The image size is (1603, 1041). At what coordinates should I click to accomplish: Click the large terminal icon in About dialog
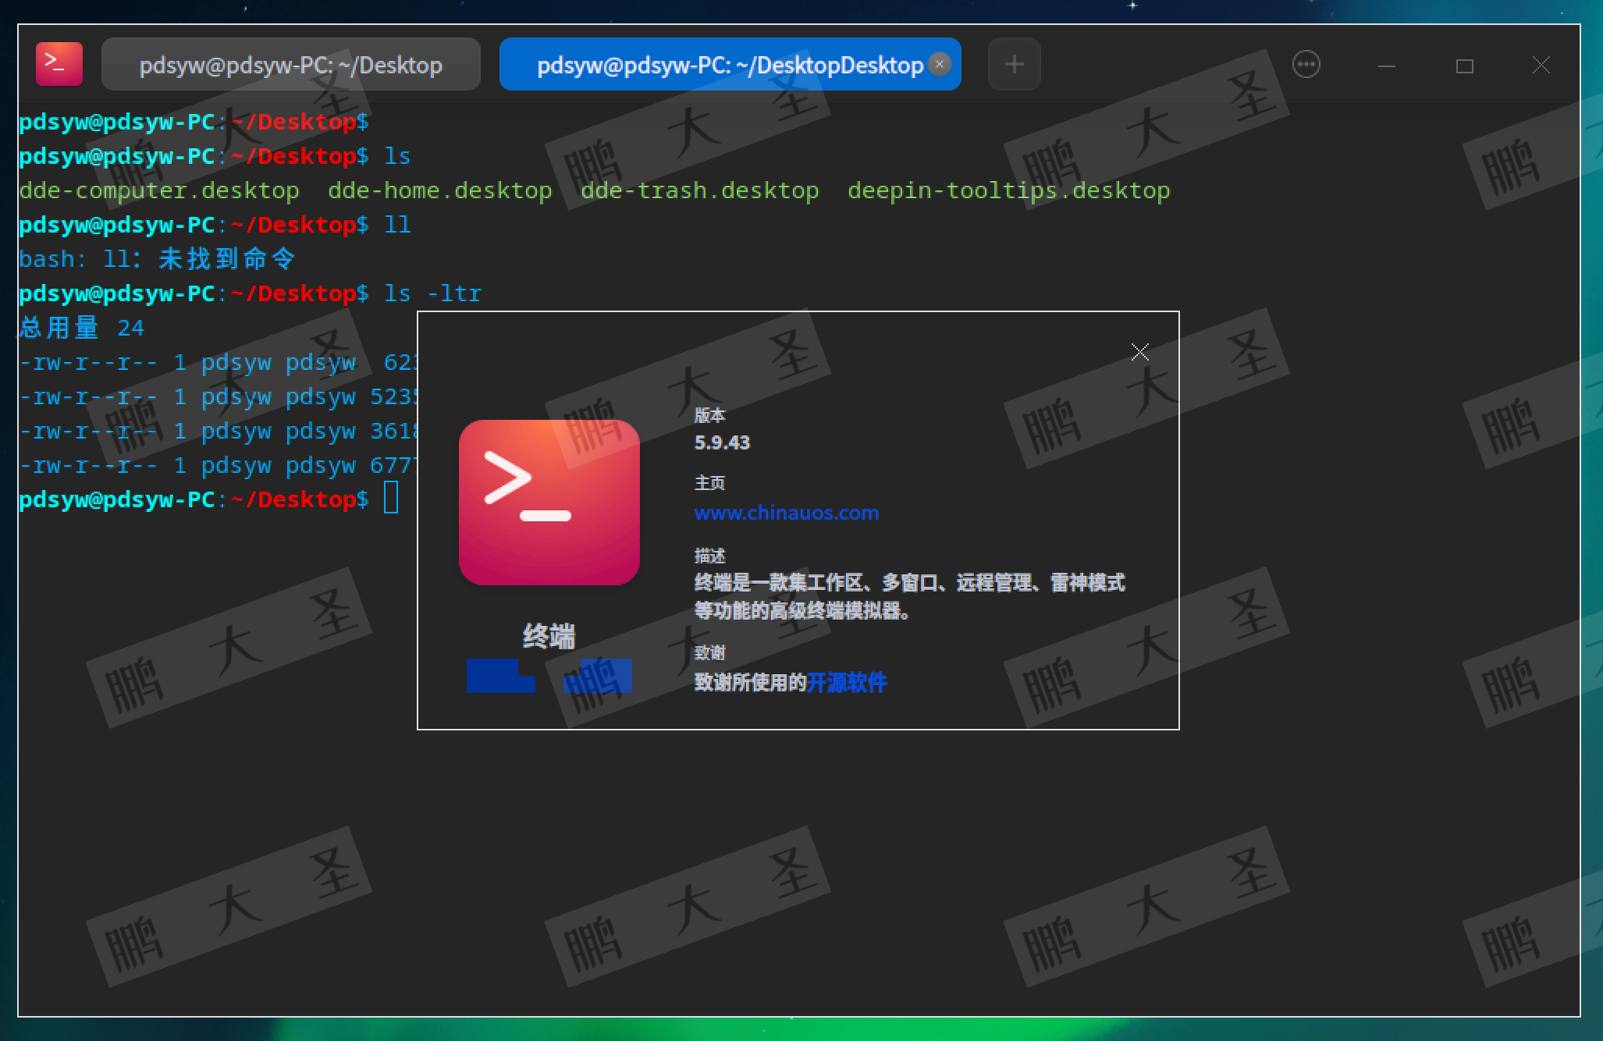(x=549, y=503)
